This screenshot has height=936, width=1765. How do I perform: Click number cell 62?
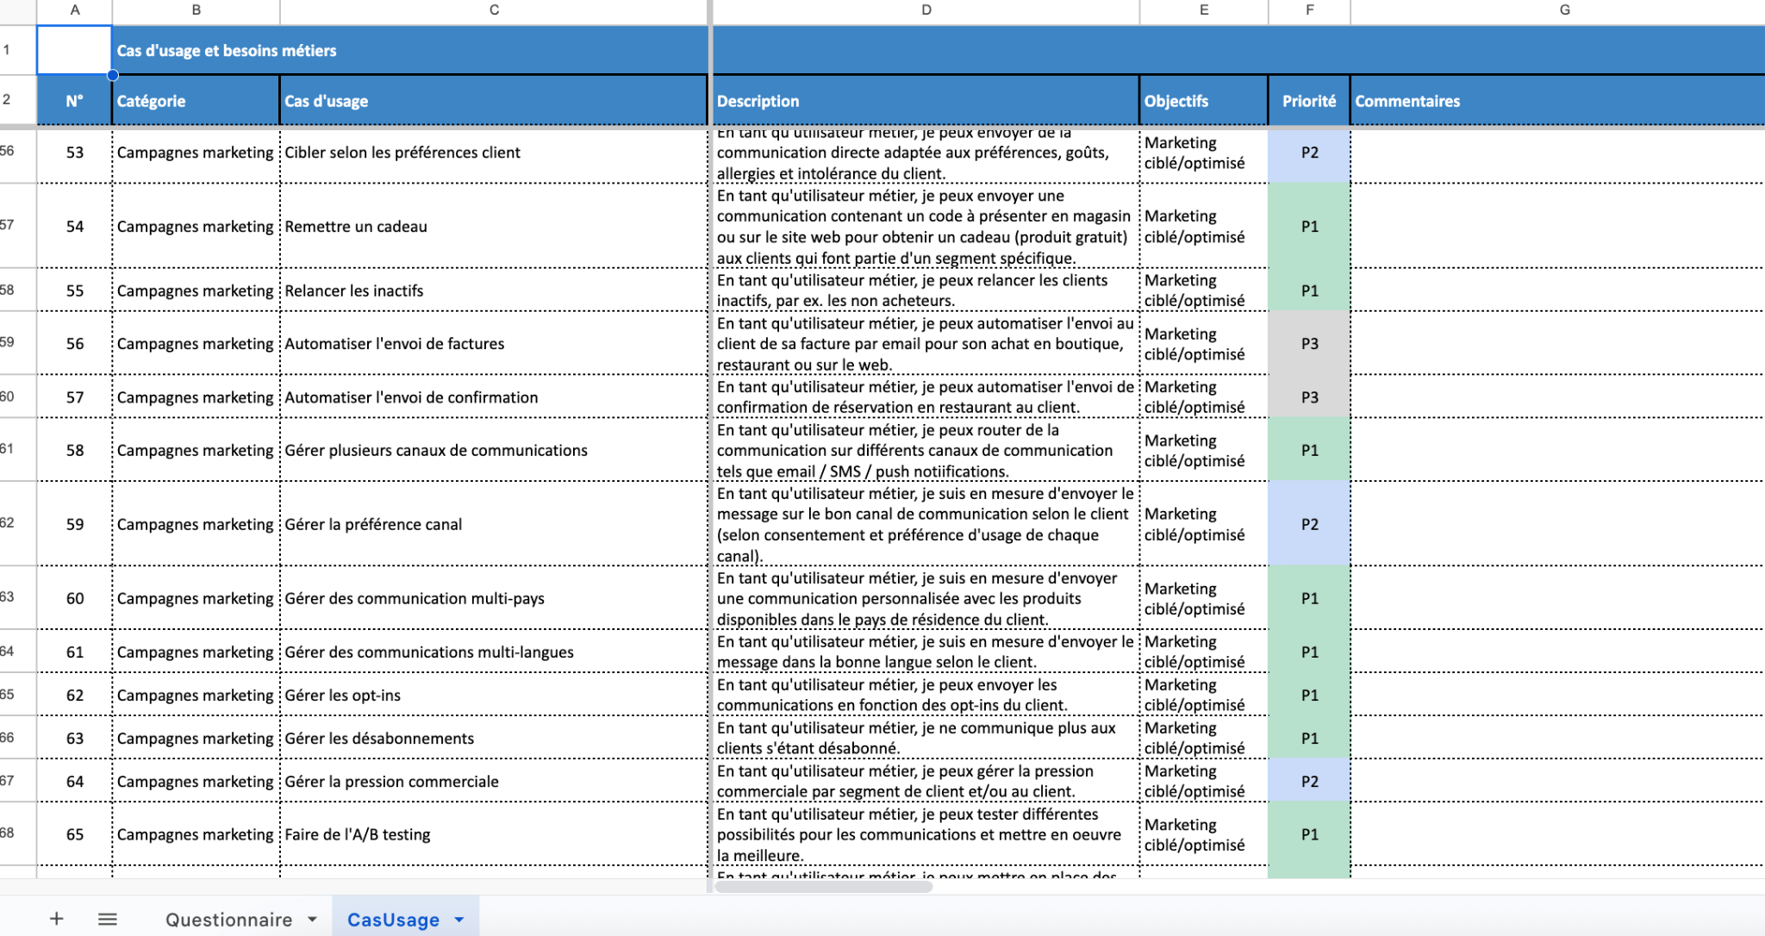click(74, 695)
